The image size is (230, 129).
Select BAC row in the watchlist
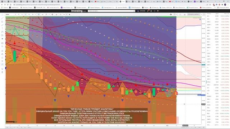tap(218, 42)
